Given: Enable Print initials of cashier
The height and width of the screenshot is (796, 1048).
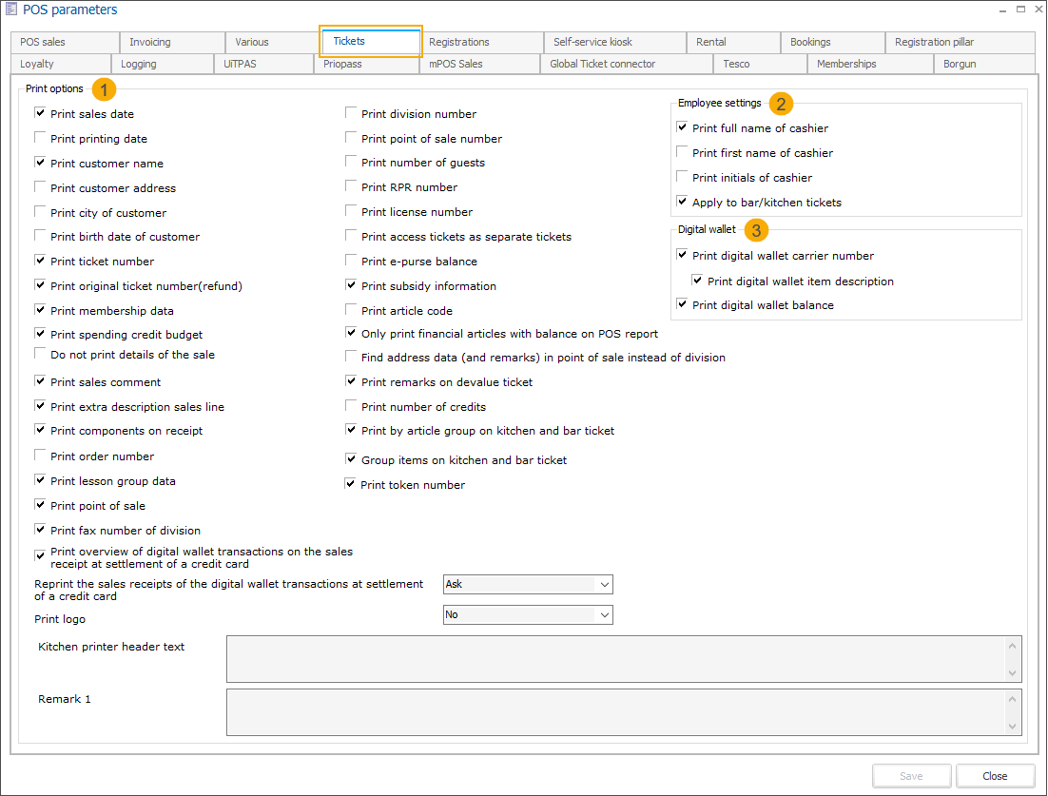Looking at the screenshot, I should (x=682, y=177).
